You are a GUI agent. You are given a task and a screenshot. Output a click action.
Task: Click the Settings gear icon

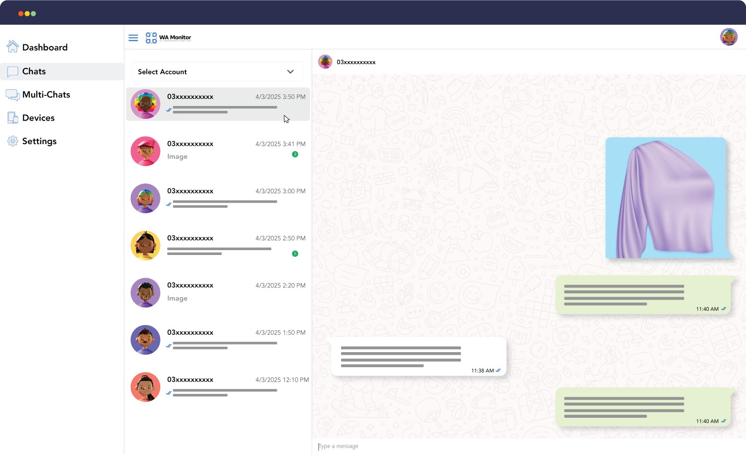(x=13, y=141)
